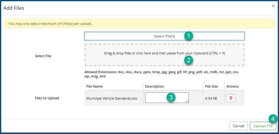Click the description box resize handle
The image size is (279, 134).
coord(187,101)
